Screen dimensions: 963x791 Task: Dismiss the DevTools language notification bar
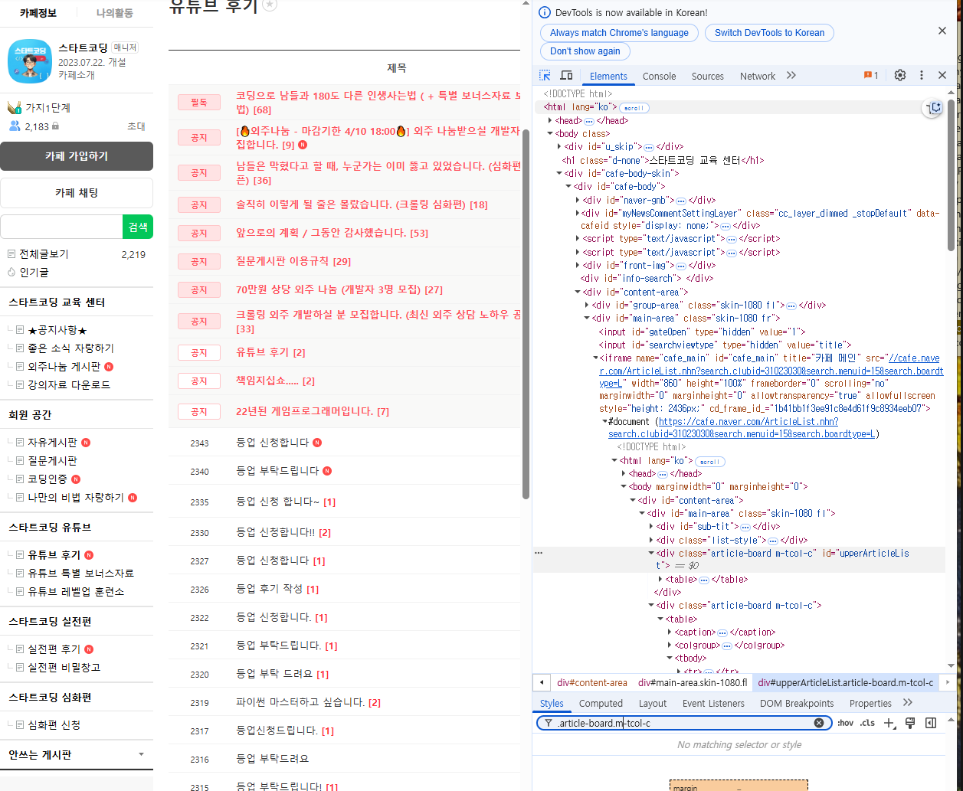[942, 31]
